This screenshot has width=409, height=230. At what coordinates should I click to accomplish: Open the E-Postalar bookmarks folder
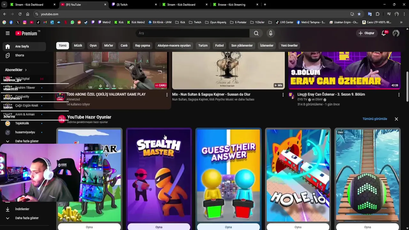238,22
